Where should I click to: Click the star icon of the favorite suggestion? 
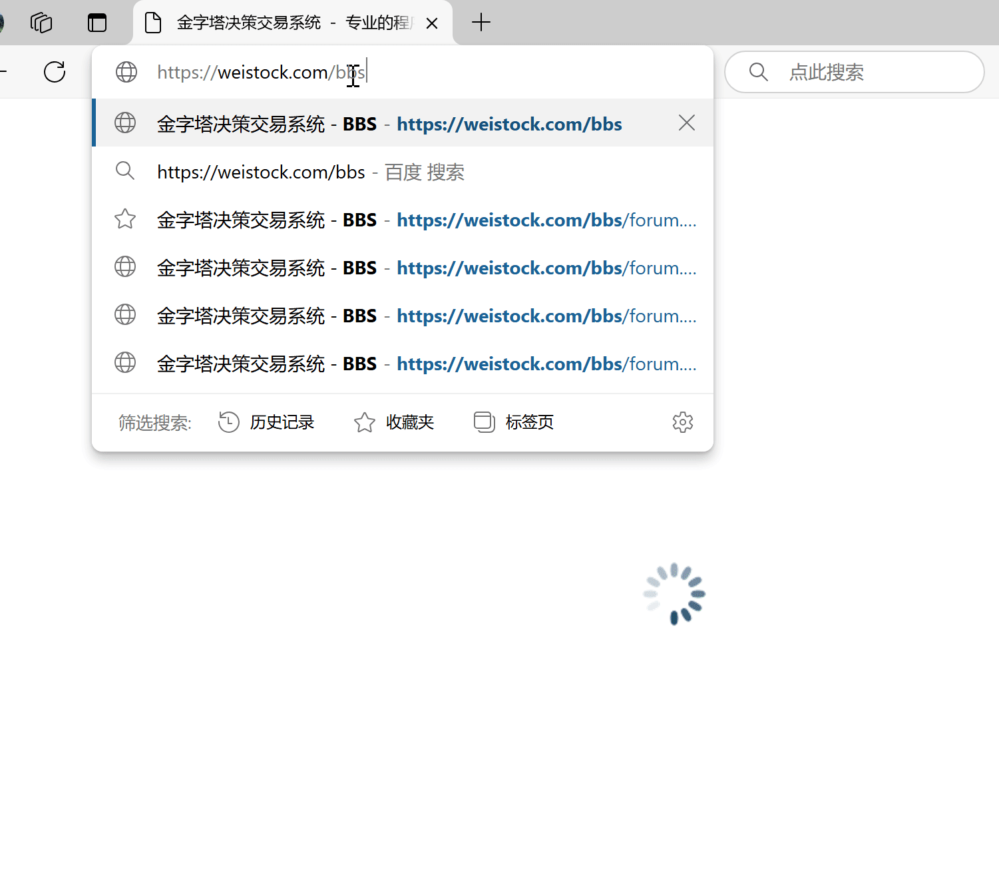125,219
